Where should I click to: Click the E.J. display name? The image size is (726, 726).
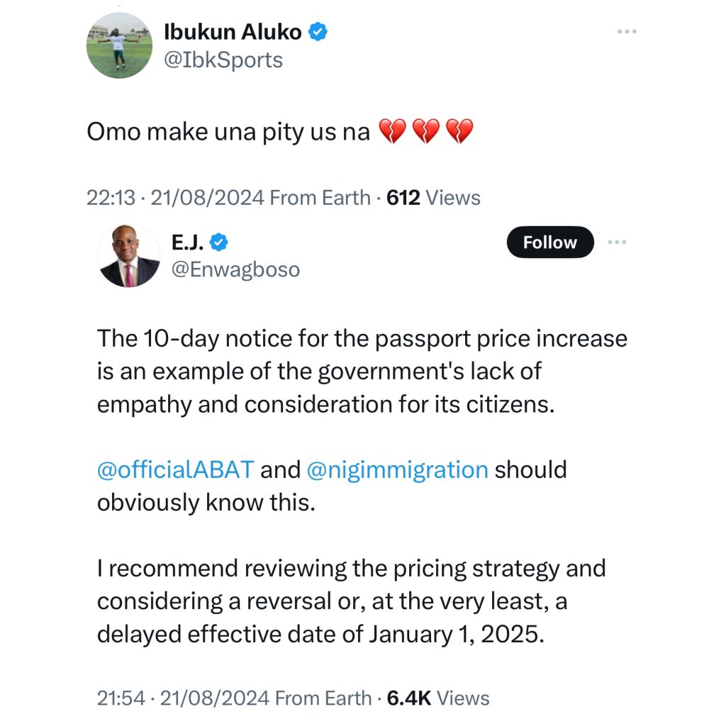coord(187,242)
